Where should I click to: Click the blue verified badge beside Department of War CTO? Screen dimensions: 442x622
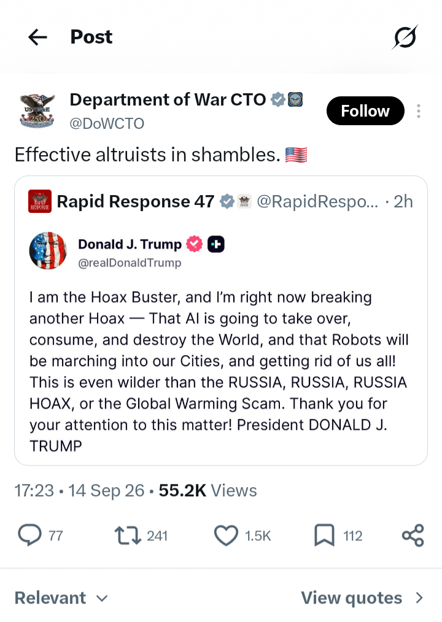pos(278,99)
